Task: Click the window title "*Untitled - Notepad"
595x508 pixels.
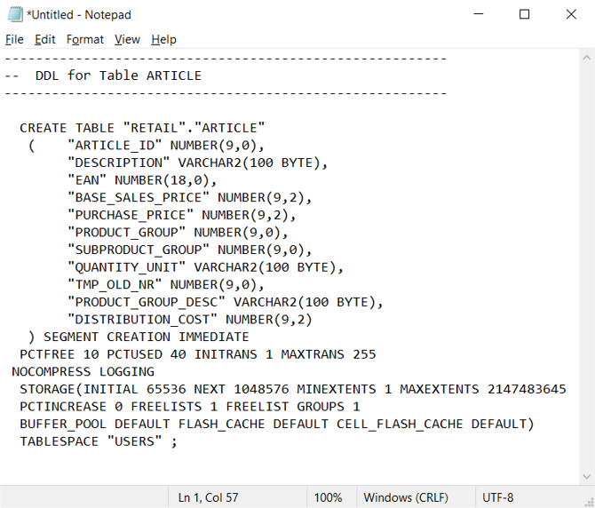Action: point(81,14)
